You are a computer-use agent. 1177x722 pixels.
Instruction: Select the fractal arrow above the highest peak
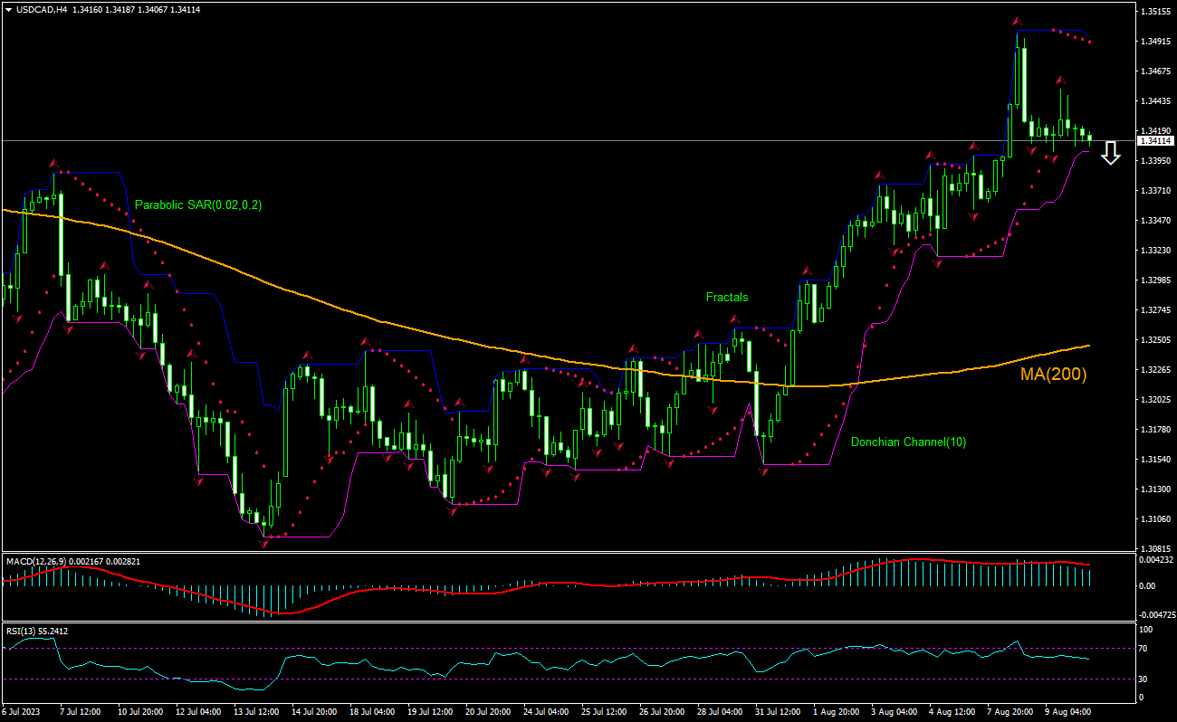[1018, 21]
